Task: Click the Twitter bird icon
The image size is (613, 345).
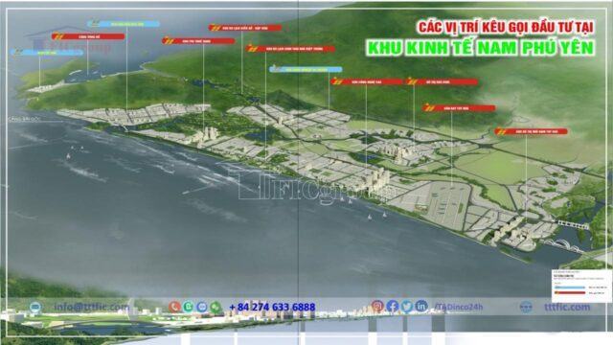Action: pyautogui.click(x=406, y=307)
